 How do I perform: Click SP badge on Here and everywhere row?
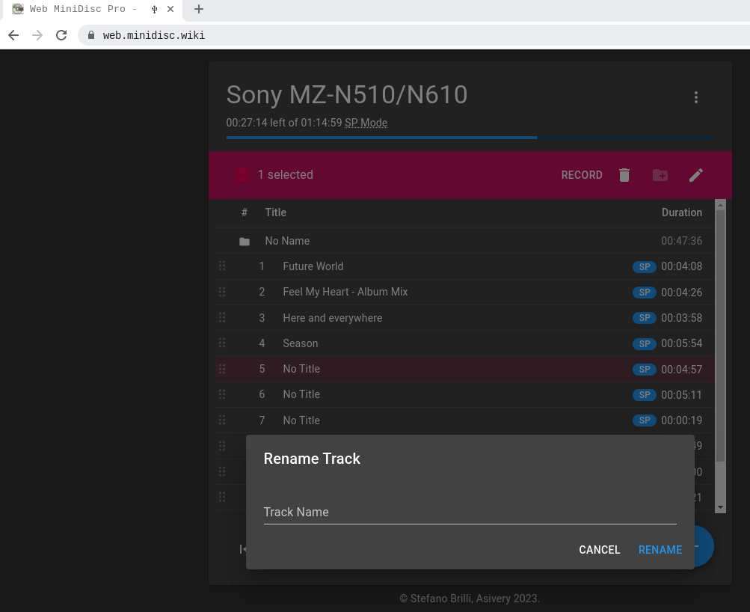tap(645, 318)
